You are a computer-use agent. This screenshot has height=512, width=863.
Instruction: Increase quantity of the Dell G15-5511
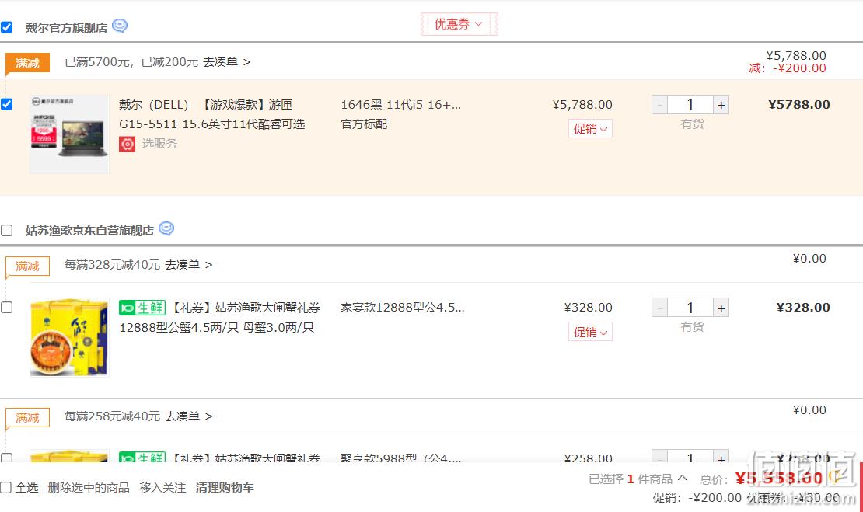[721, 104]
